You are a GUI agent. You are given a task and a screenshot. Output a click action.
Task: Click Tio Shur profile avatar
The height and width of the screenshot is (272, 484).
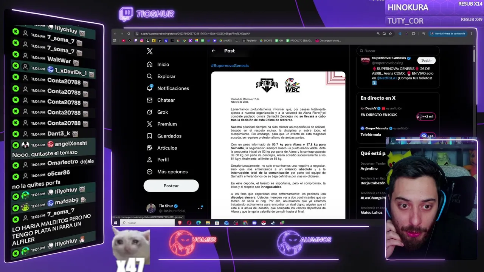coord(151,208)
